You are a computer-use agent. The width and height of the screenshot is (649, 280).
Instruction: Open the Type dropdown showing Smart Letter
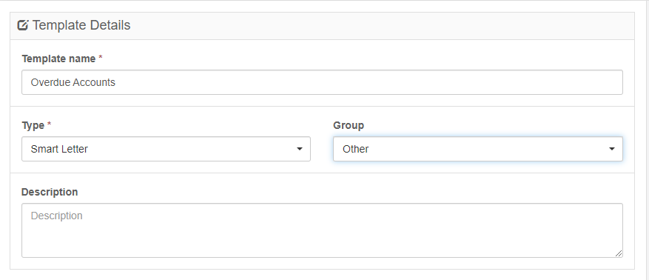(x=166, y=149)
